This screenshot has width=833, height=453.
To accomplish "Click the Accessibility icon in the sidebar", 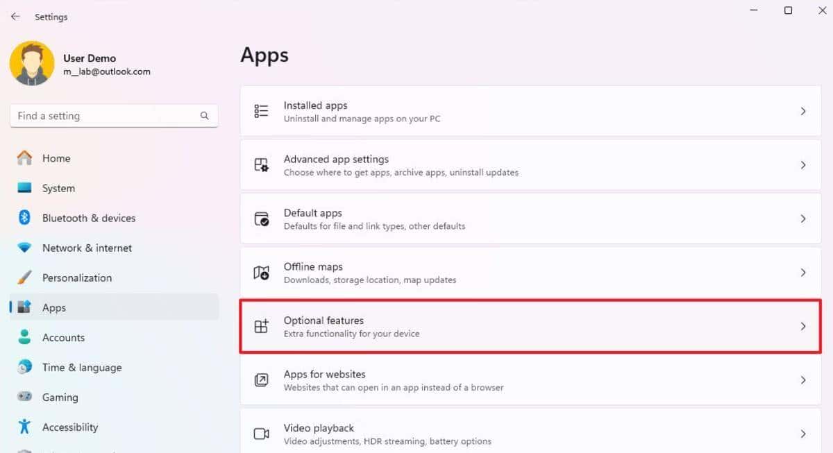I will click(x=24, y=427).
